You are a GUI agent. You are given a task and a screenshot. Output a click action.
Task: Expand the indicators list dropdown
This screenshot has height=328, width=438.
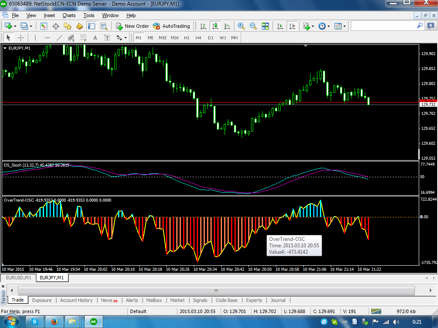313,26
